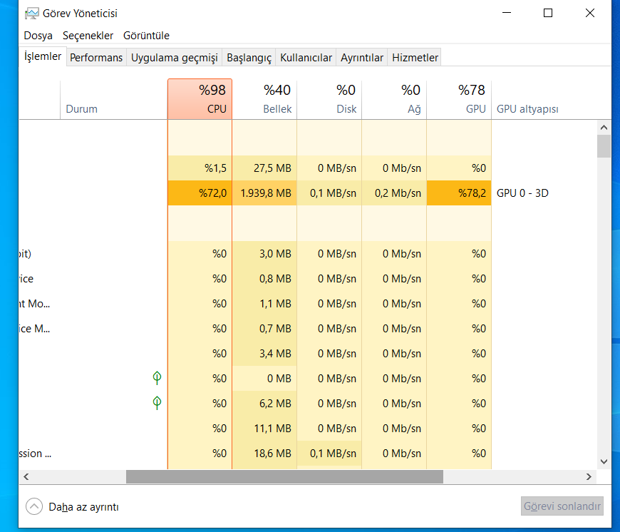
Task: Sort by the GPU column header
Action: point(459,99)
